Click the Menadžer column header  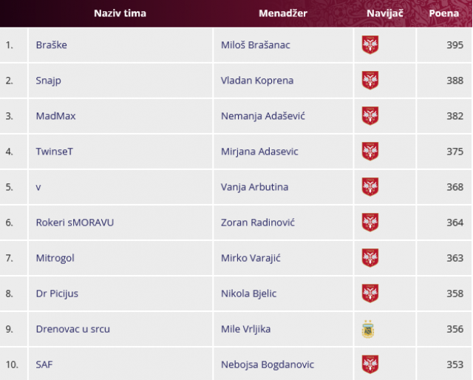tap(283, 13)
